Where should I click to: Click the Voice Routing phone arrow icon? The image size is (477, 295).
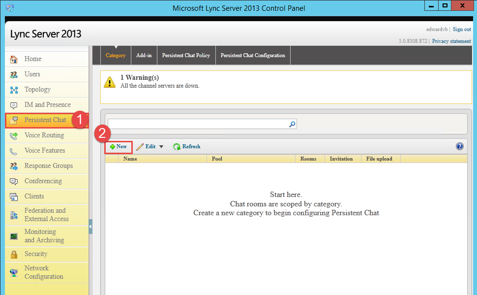[14, 135]
